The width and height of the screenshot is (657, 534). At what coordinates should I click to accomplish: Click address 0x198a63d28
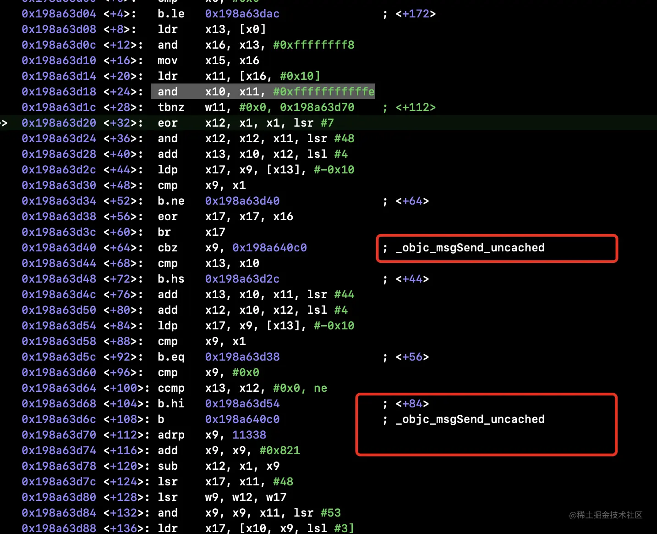pyautogui.click(x=59, y=154)
